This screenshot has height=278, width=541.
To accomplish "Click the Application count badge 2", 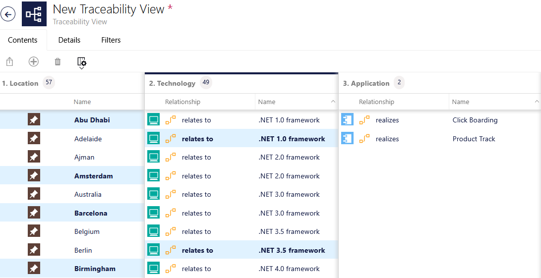I will [x=399, y=83].
